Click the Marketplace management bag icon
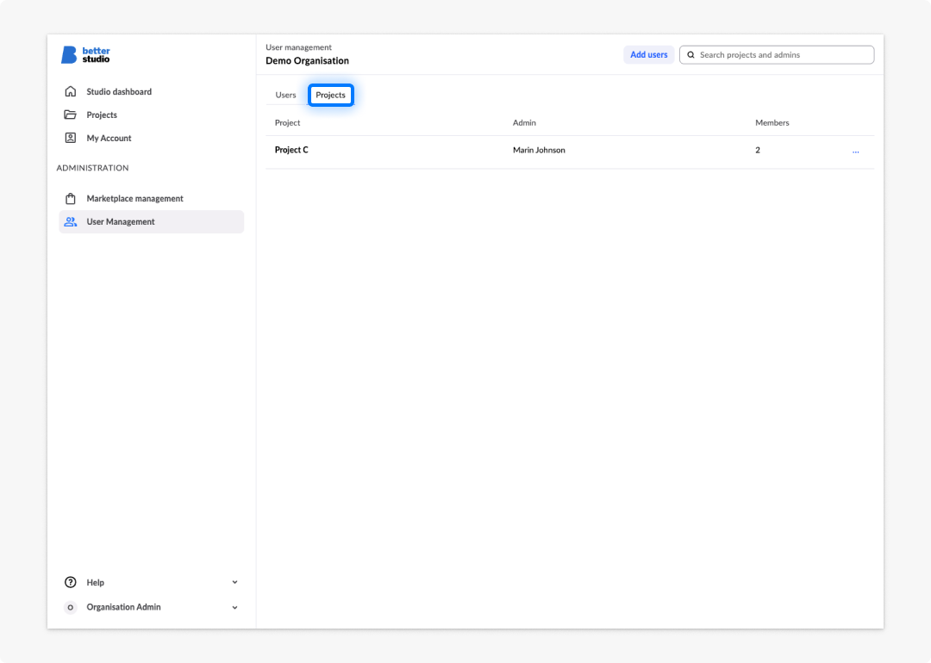Screen dimensions: 931x663 70,198
